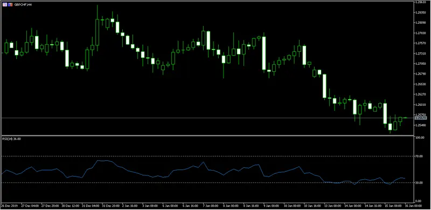Click the blue-red icon beside GBPCHF label

click(x=10, y=5)
